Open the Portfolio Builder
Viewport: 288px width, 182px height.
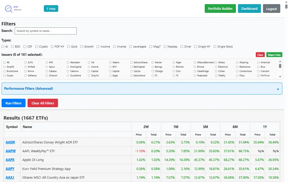(220, 8)
